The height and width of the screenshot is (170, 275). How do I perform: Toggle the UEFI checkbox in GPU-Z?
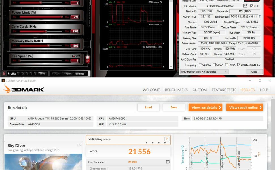pyautogui.click(x=252, y=6)
